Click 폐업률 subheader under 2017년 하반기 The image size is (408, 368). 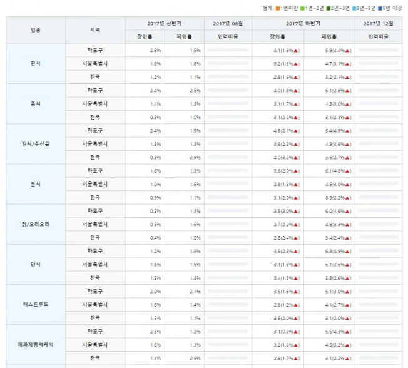[329, 37]
